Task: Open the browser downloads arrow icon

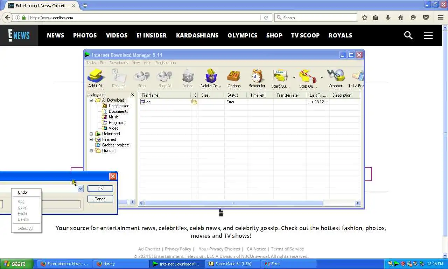Action: pyautogui.click(x=388, y=18)
